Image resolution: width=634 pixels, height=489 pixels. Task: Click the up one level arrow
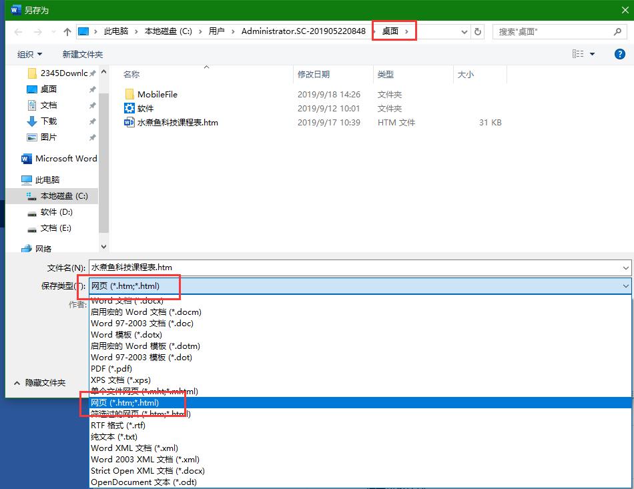pyautogui.click(x=67, y=31)
